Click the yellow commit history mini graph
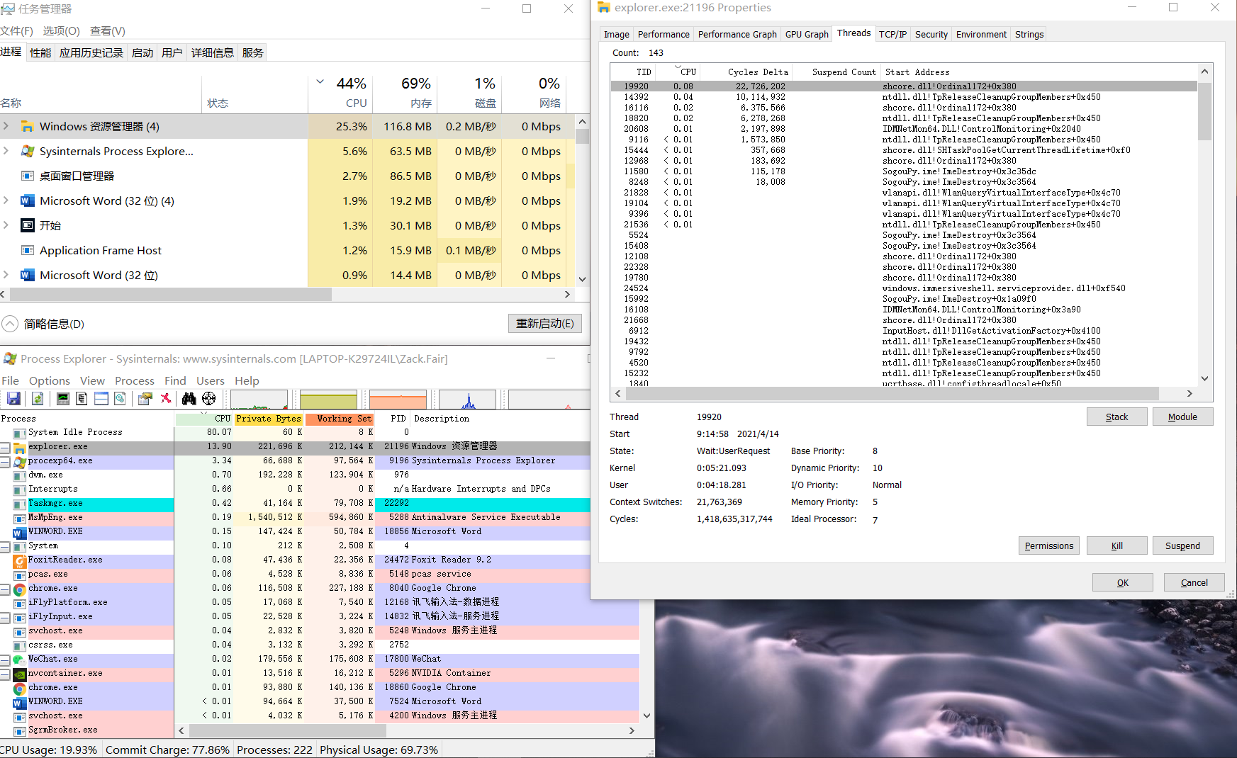The width and height of the screenshot is (1237, 758). (x=328, y=400)
